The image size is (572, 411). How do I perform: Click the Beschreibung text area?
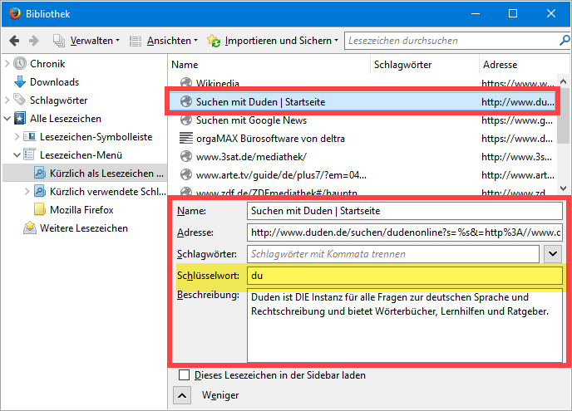point(405,325)
